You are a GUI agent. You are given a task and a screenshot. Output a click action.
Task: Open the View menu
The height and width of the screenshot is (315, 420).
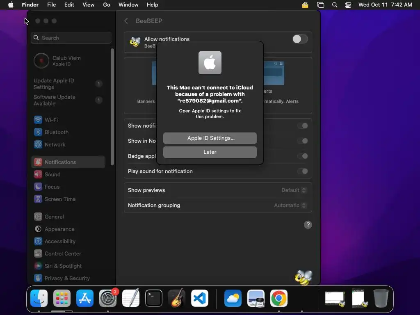pos(89,5)
